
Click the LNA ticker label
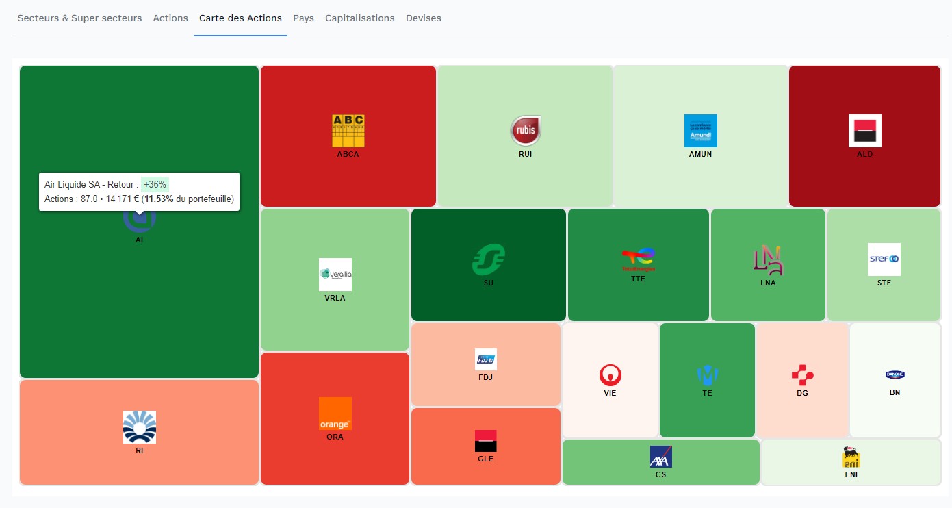click(x=768, y=283)
